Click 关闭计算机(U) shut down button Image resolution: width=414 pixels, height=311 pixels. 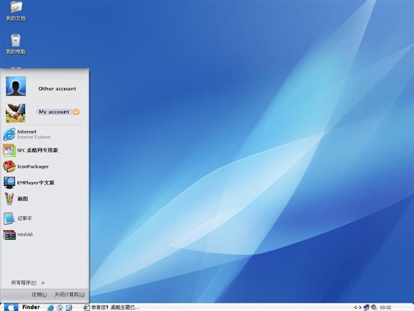(x=69, y=294)
